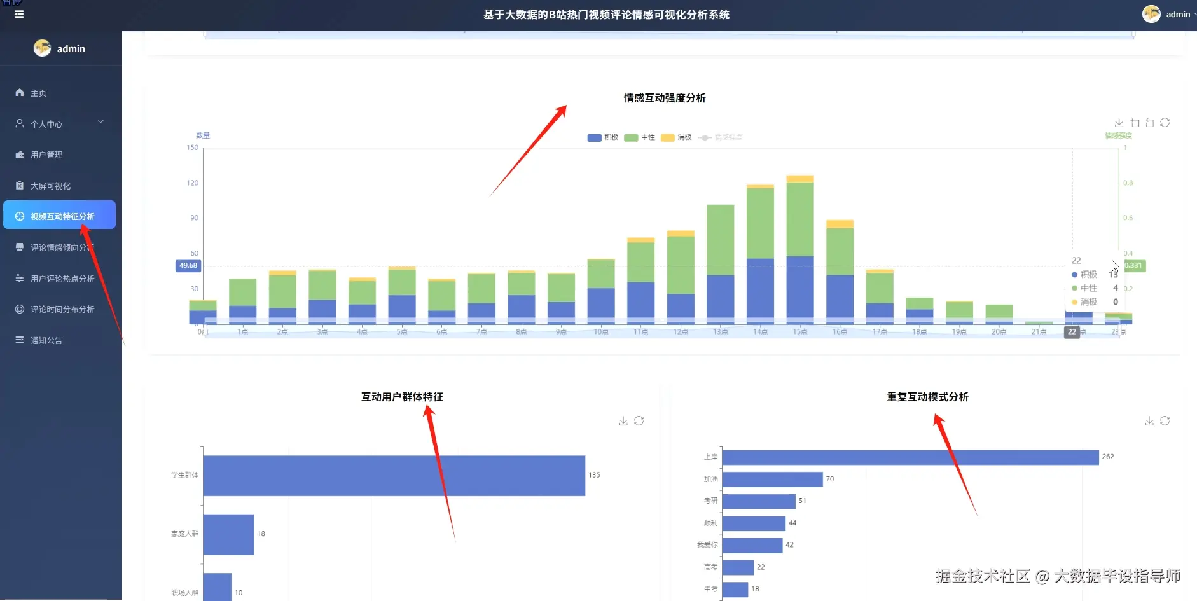Toggle the 积极 legend series
This screenshot has height=601, width=1197.
coord(603,137)
